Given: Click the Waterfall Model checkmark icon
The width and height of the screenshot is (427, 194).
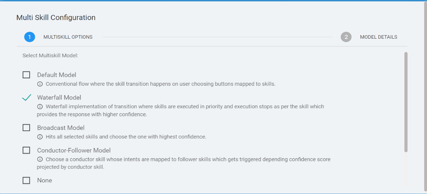Looking at the screenshot, I should pos(26,98).
